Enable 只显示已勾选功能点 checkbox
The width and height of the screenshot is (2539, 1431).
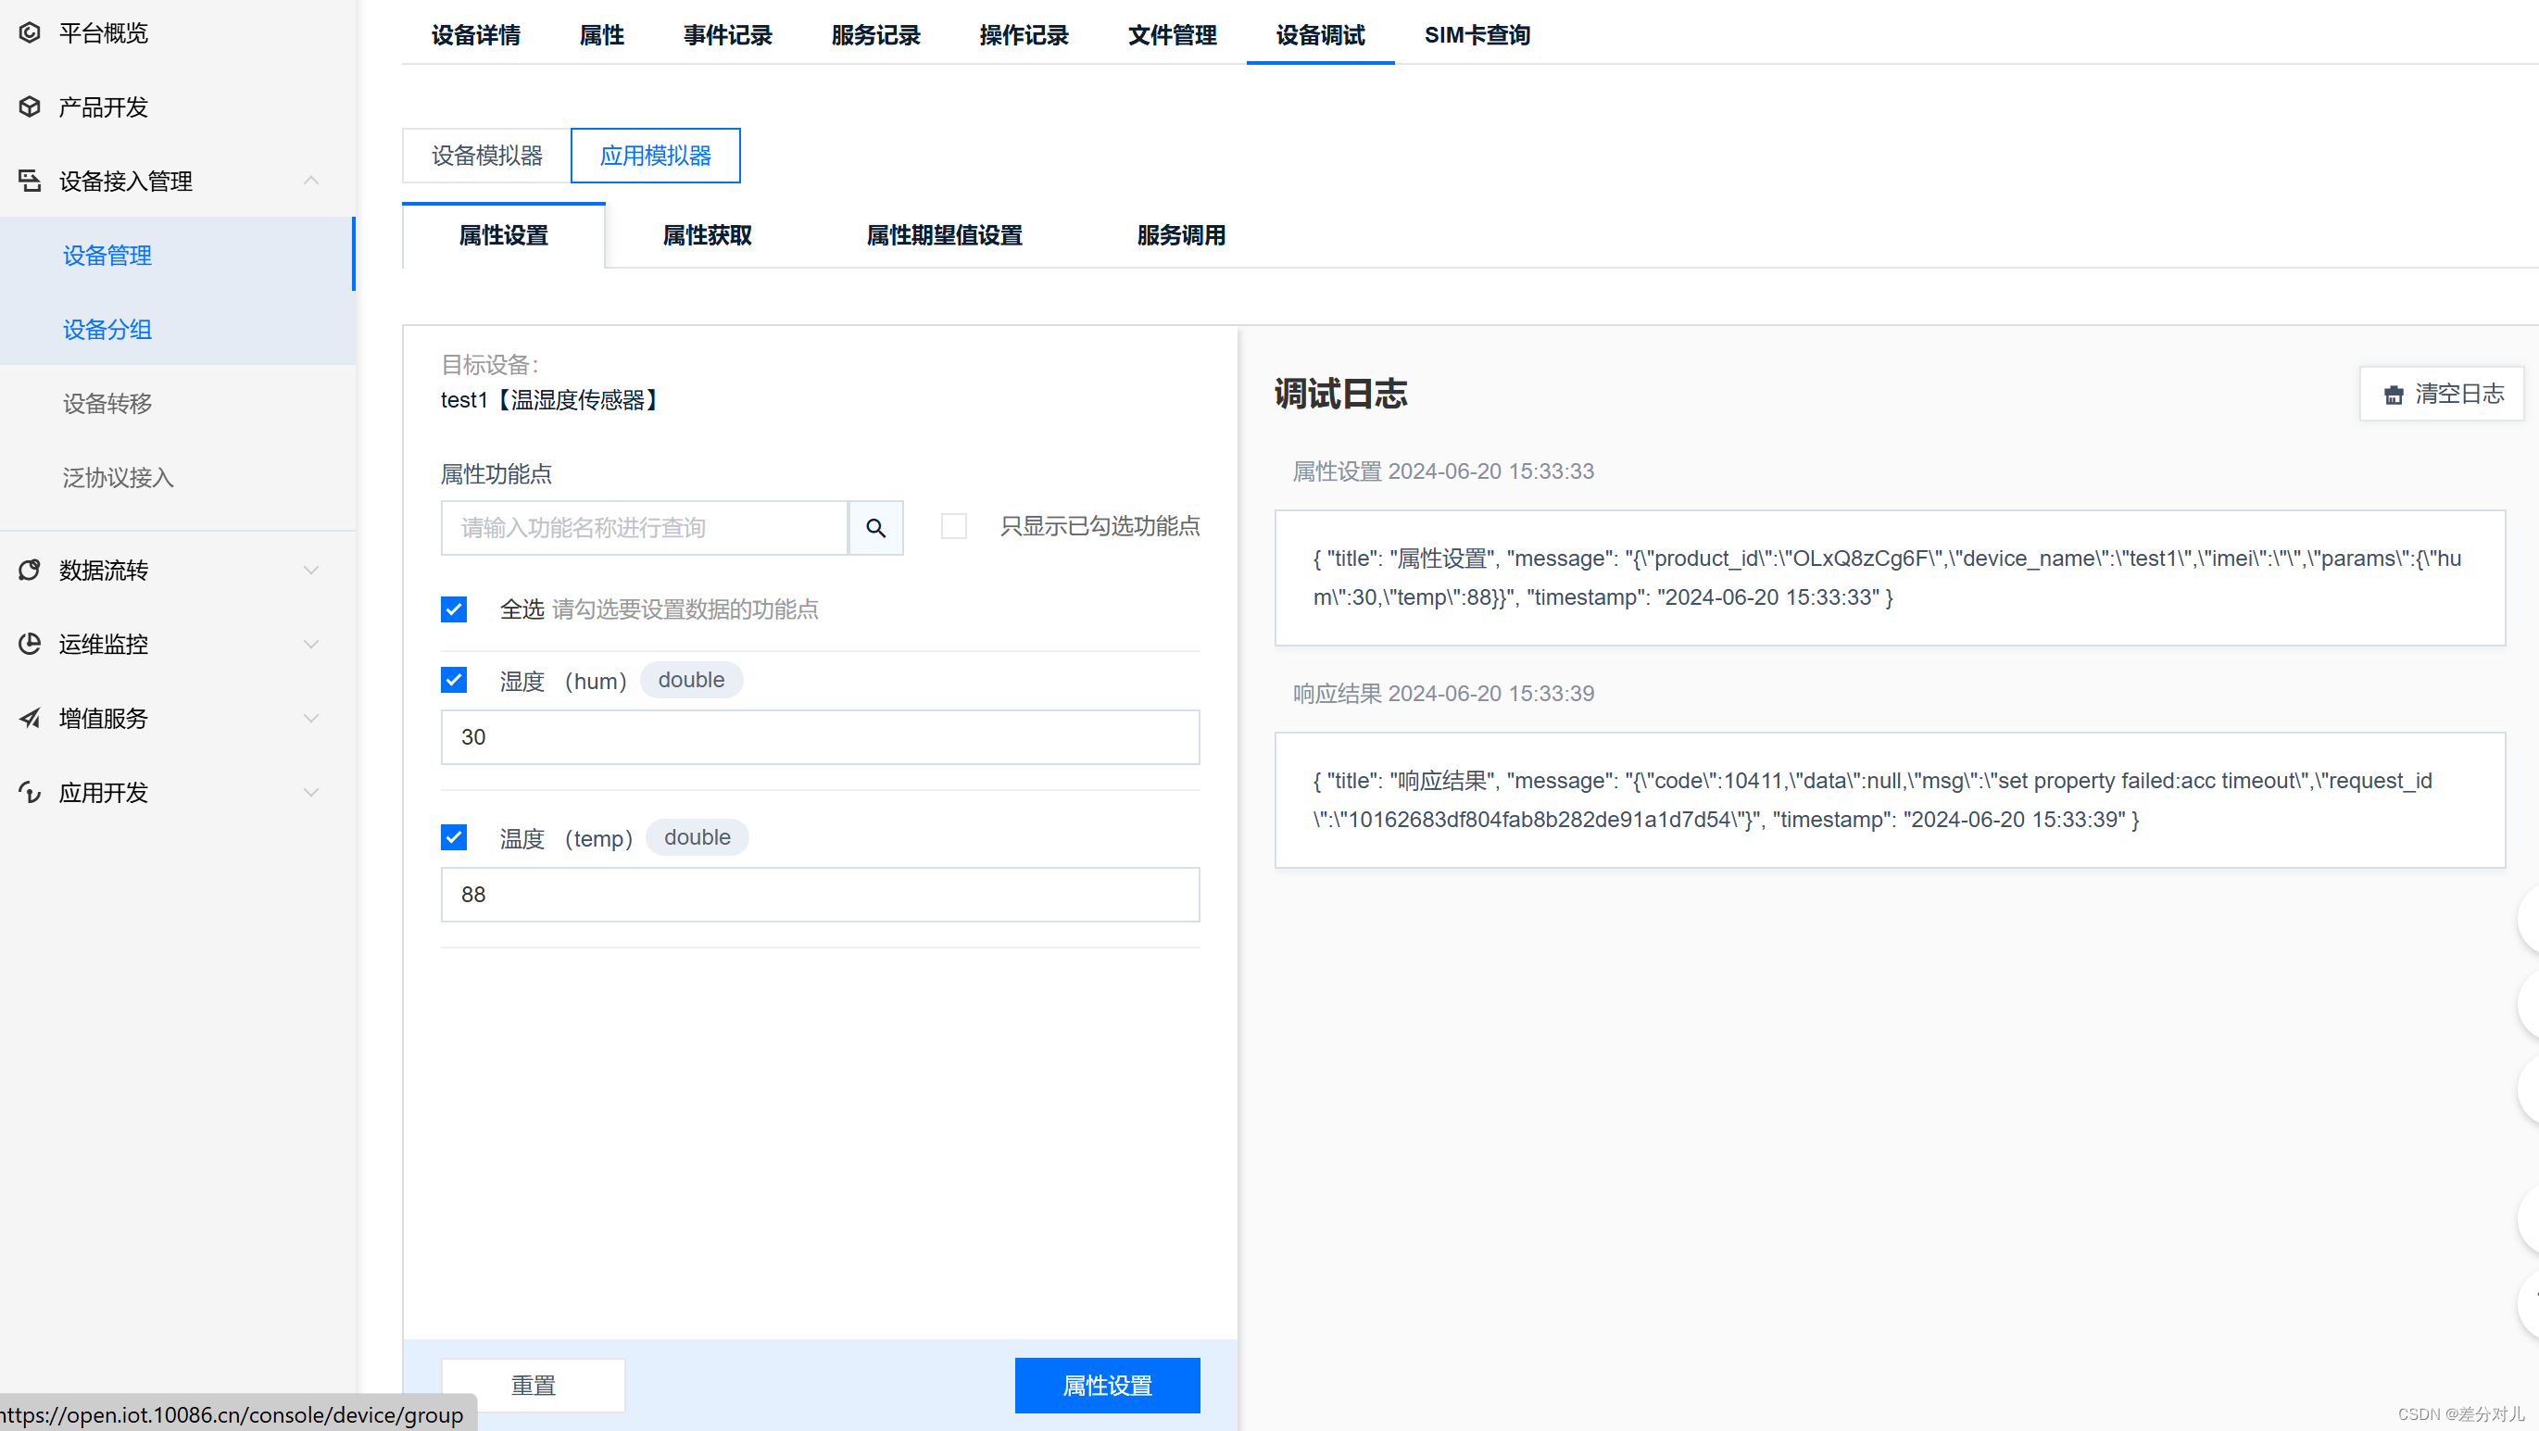(953, 526)
